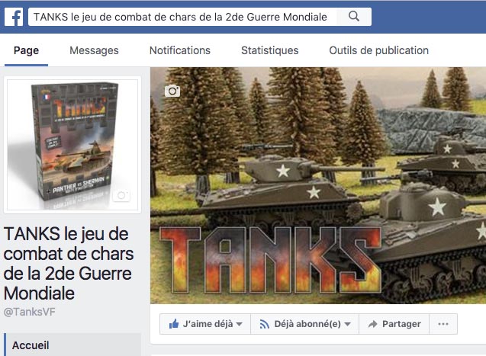Image resolution: width=486 pixels, height=356 pixels.
Task: Click the share arrow icon on Partager
Action: coord(372,324)
